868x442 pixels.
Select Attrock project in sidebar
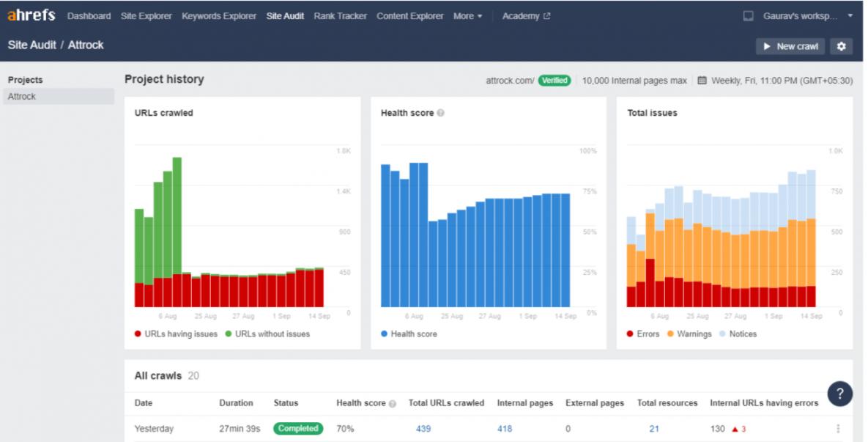coord(22,97)
